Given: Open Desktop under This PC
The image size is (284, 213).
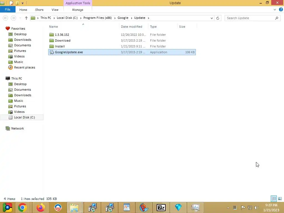Looking at the screenshot, I should click(20, 84).
